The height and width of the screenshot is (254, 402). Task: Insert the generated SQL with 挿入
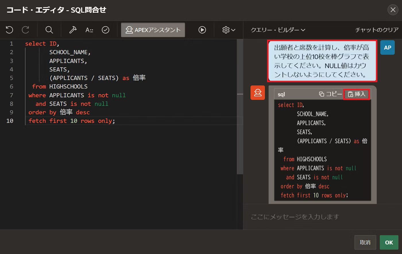pos(356,94)
